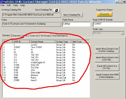Click the Save Codeplug File disk icon
126x99 pixels.
[57, 10]
